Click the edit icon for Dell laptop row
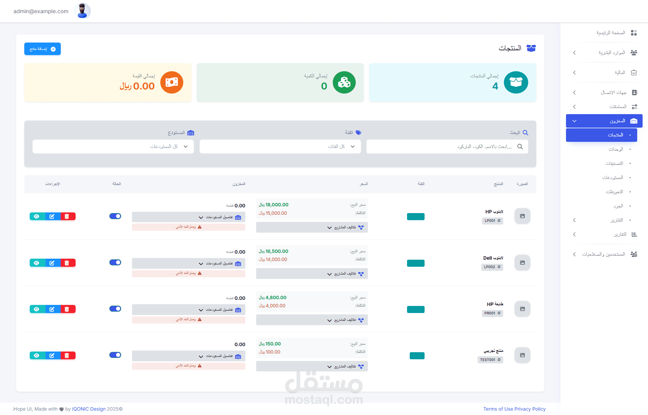Screen dimensions: 648x415 [52, 263]
